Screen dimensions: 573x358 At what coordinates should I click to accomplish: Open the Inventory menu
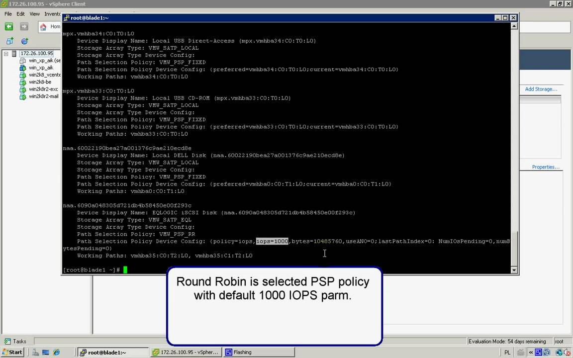[x=53, y=14]
